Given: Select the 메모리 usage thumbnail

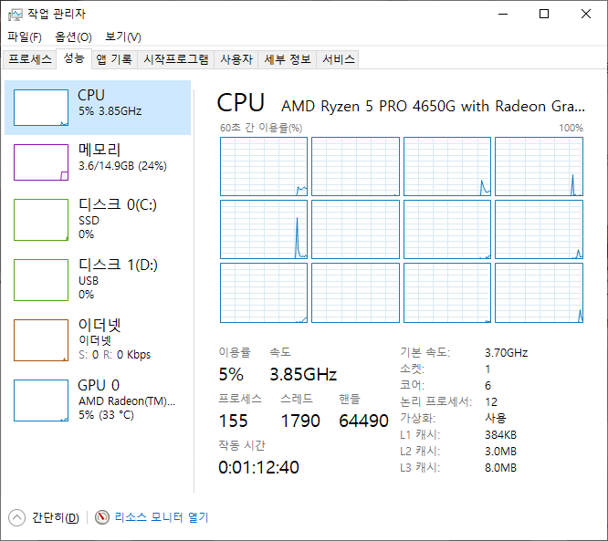Looking at the screenshot, I should [x=41, y=162].
